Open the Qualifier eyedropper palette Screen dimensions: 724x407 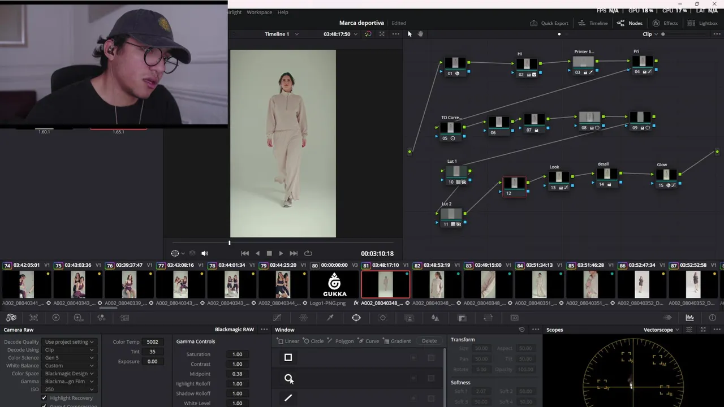(x=330, y=318)
